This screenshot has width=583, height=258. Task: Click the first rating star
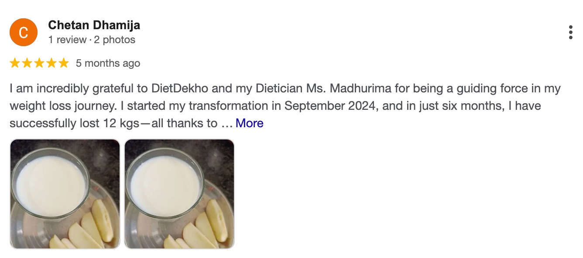click(15, 63)
